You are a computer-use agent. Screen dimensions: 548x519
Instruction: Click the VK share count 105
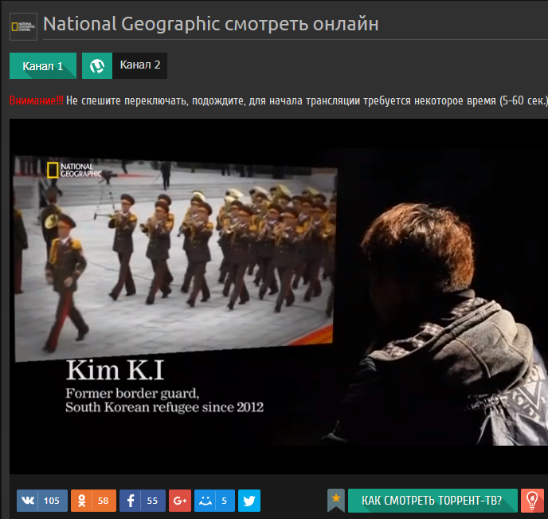pyautogui.click(x=52, y=501)
